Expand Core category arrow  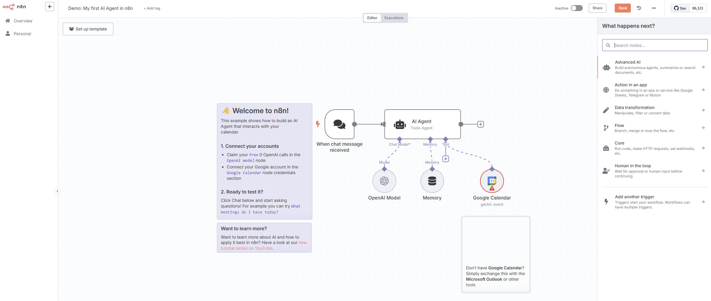(703, 148)
